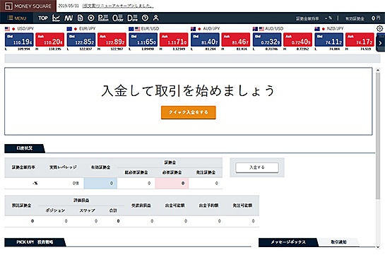
Task: Select the AUD/USD pair label
Action: point(274,29)
